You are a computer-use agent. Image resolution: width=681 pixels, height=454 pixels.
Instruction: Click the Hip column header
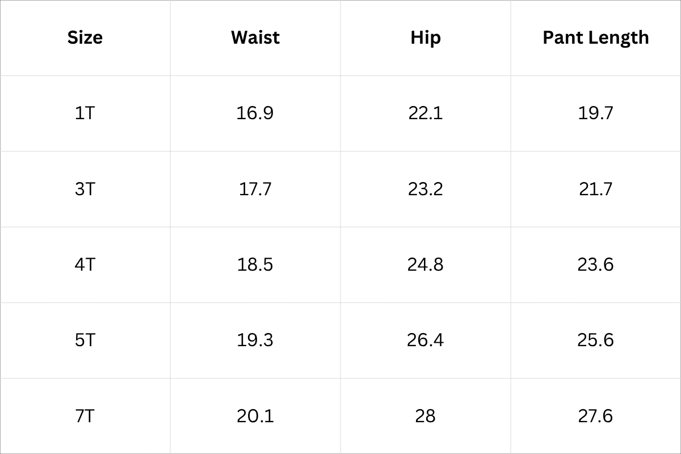426,37
